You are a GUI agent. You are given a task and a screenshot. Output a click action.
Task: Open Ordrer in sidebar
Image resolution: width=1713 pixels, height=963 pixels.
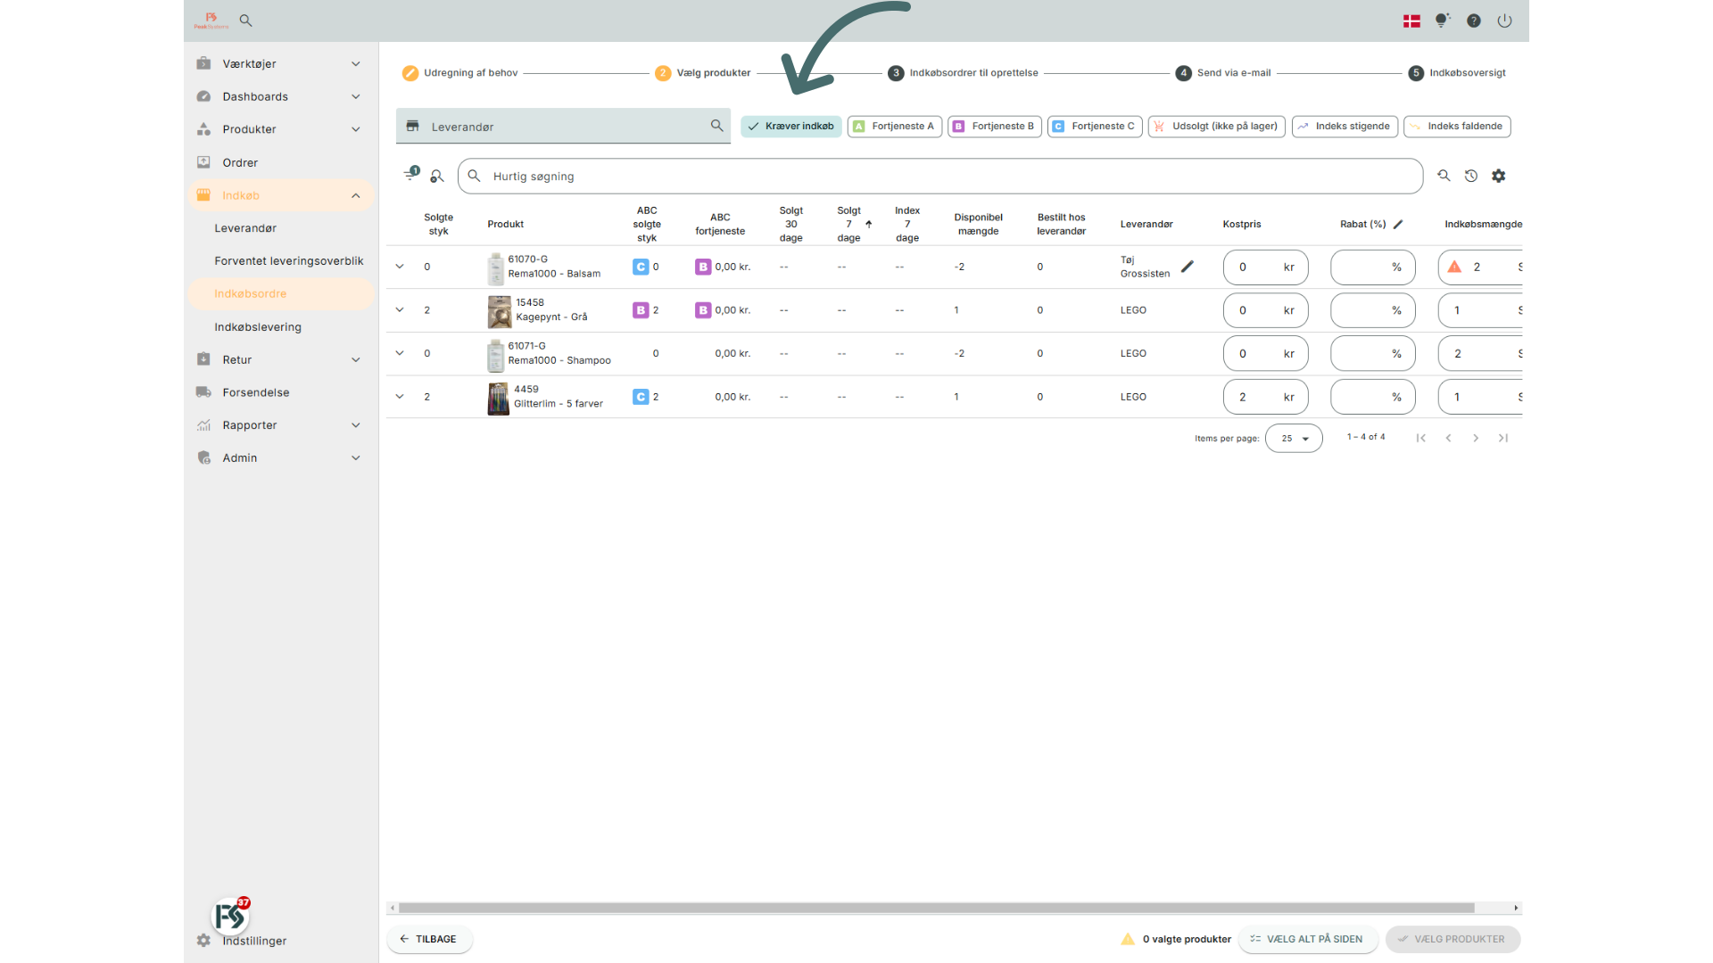point(280,162)
